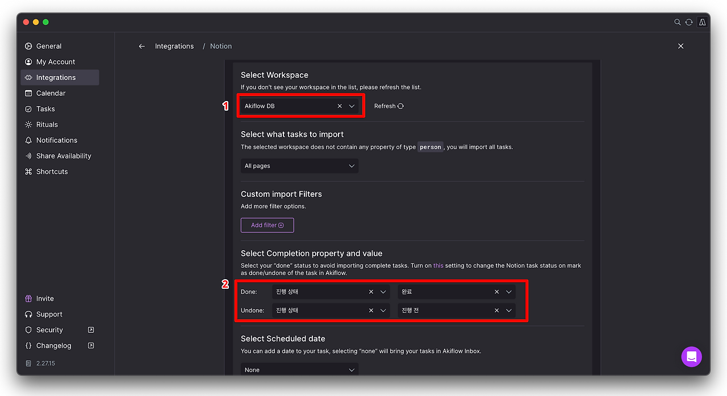Viewport: 727px width, 396px height.
Task: Expand the Undone property 진행 상태 dropdown
Action: pos(383,310)
